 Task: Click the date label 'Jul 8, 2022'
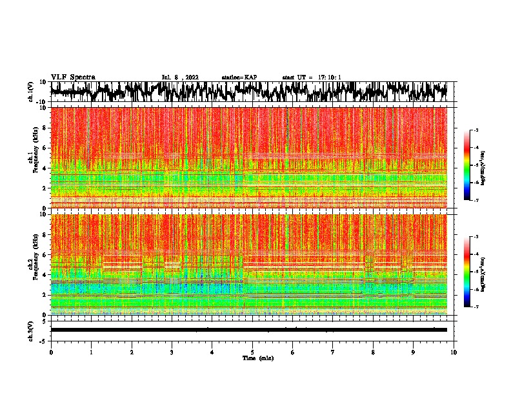click(180, 77)
